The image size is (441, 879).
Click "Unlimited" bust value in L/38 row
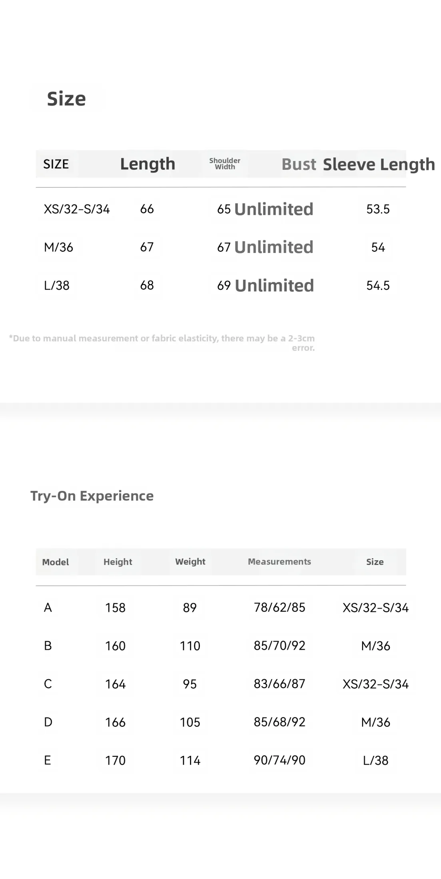coord(274,285)
